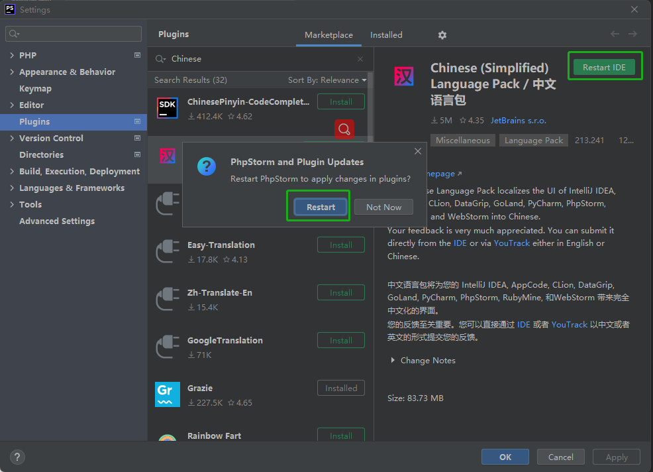This screenshot has width=653, height=472.
Task: Click the project-level marker beside PHP
Action: pyautogui.click(x=137, y=55)
